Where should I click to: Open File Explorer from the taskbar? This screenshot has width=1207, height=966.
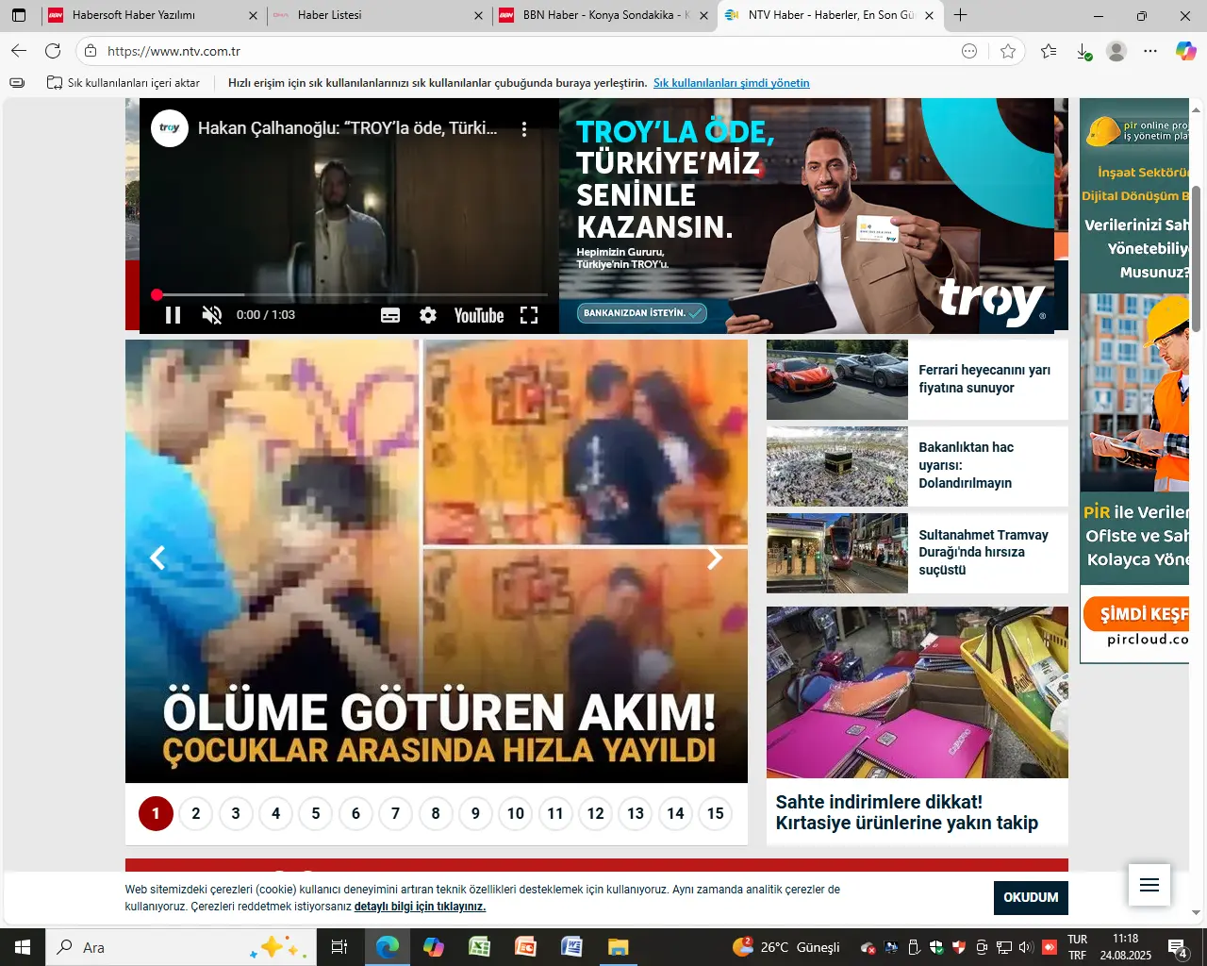[618, 947]
